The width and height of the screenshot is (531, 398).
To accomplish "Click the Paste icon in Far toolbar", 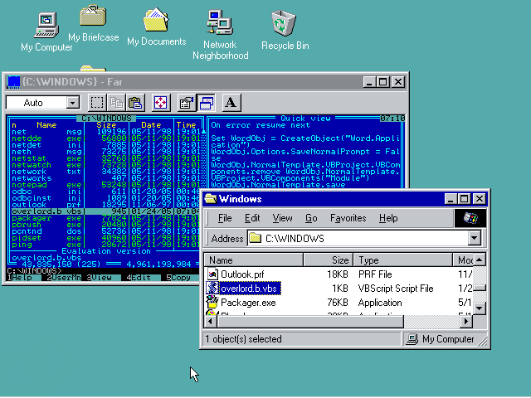I will click(135, 103).
